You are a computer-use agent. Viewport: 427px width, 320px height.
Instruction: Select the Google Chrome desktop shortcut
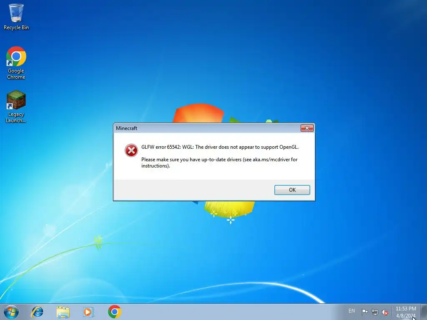16,63
